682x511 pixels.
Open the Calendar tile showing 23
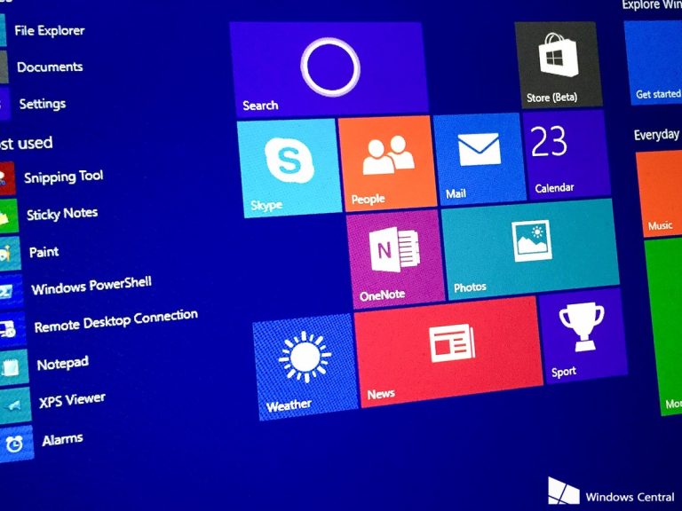coord(565,152)
